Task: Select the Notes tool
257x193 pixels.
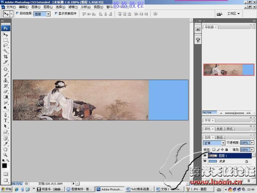Action: [5, 138]
